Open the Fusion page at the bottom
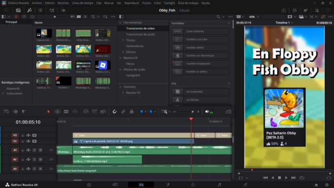 (x=167, y=185)
